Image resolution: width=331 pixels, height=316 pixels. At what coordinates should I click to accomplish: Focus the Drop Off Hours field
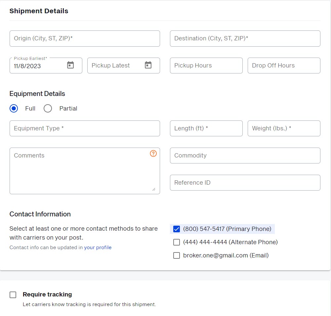(x=284, y=66)
